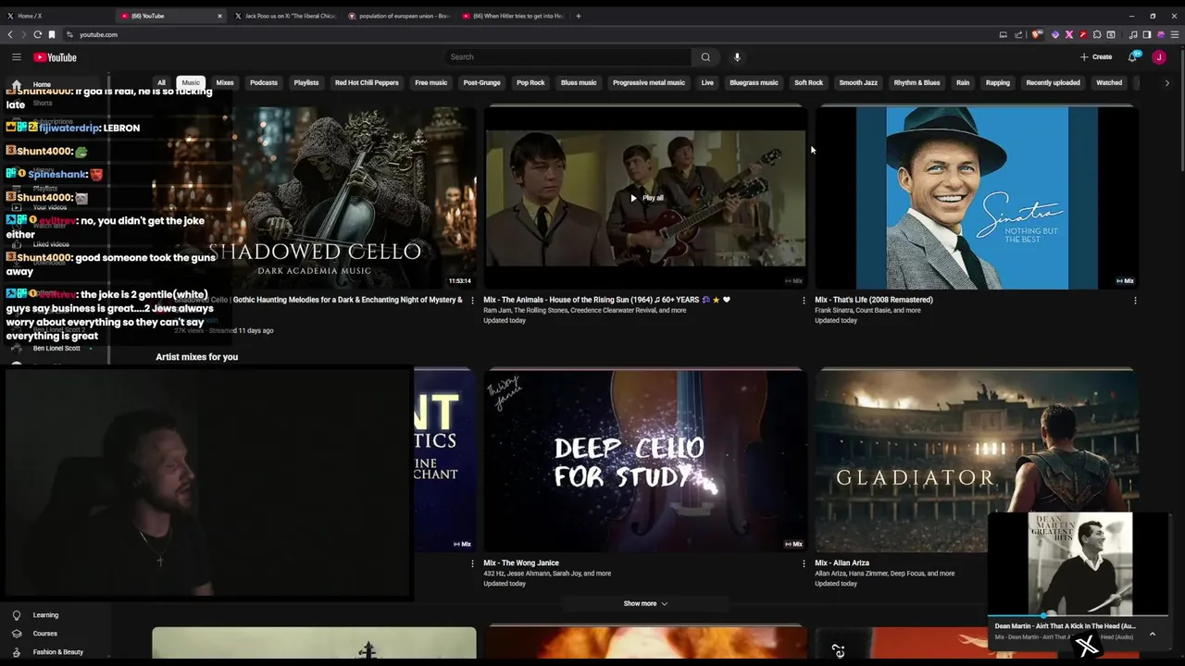Start voice search with microphone icon
Screen dimensions: 1185x666
[737, 57]
